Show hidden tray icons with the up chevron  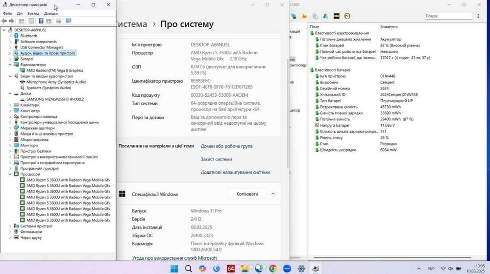[419, 269]
